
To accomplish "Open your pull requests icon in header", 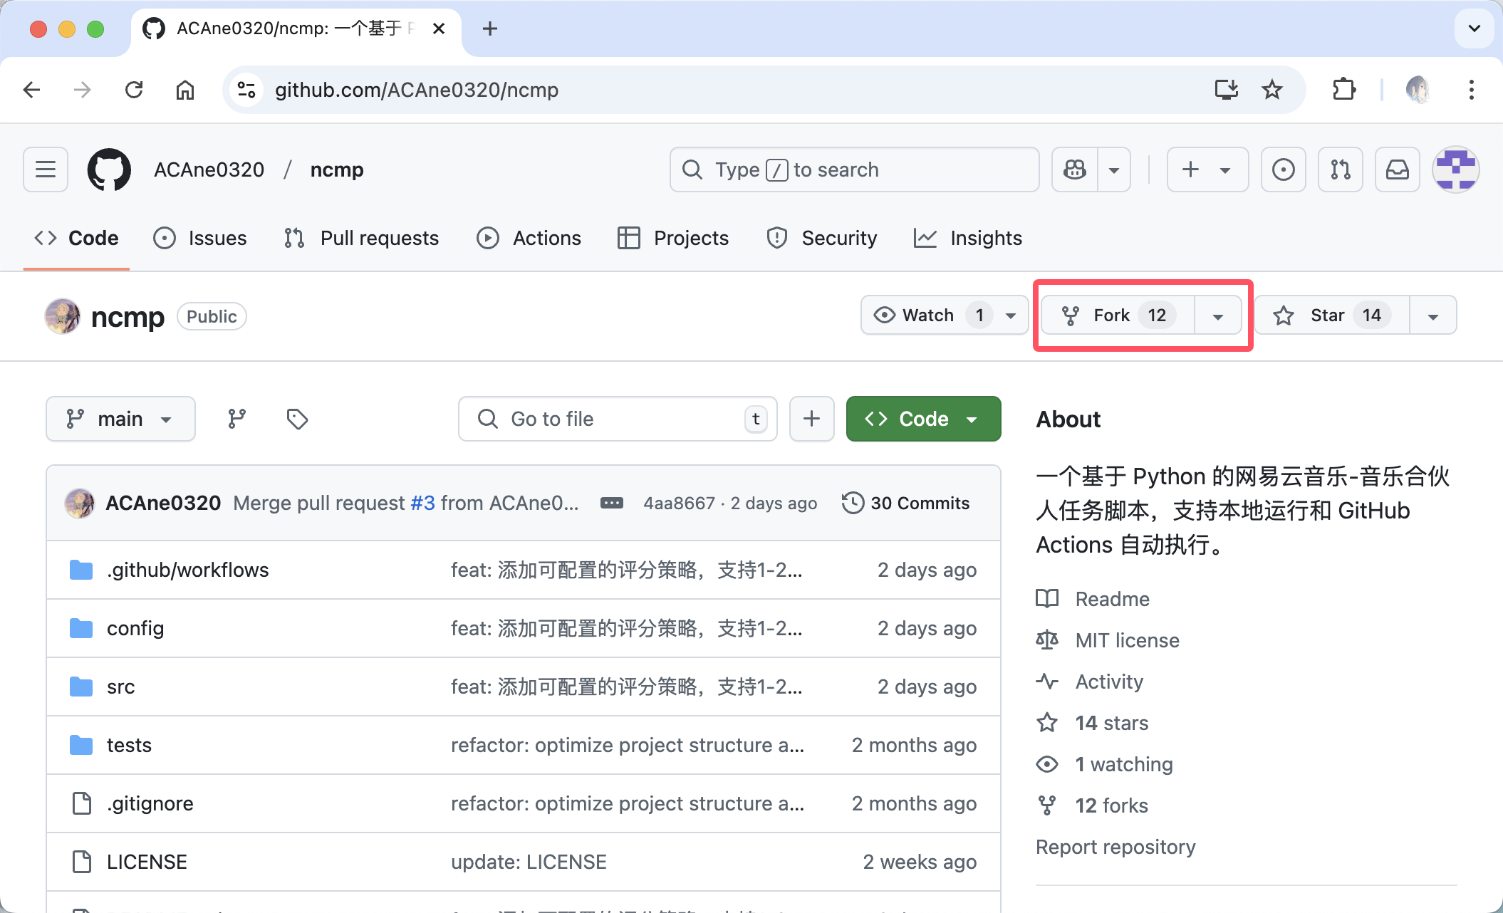I will [1340, 169].
